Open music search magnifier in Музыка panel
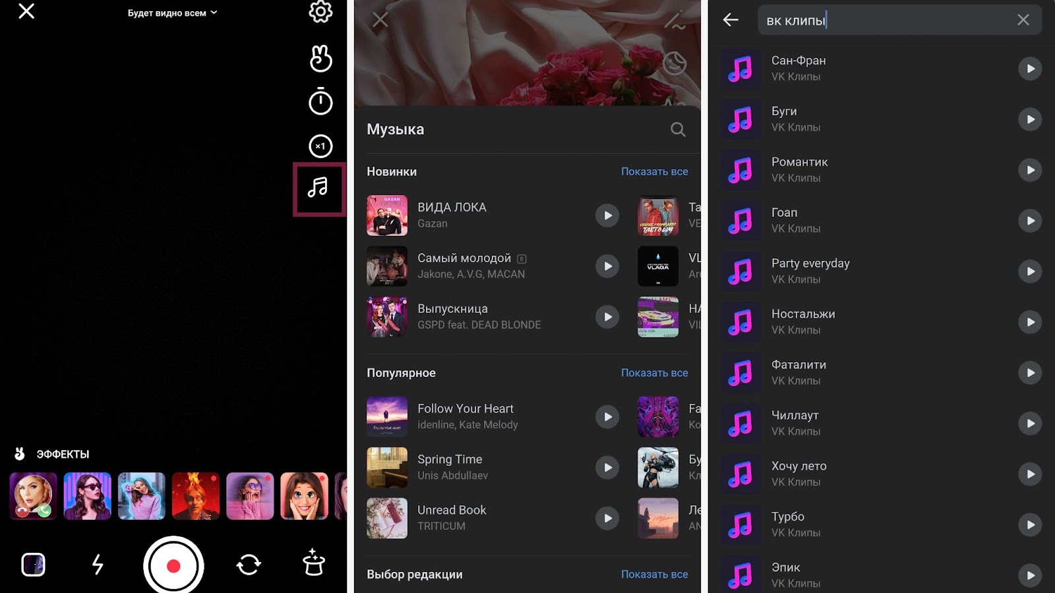This screenshot has width=1055, height=593. pyautogui.click(x=678, y=130)
